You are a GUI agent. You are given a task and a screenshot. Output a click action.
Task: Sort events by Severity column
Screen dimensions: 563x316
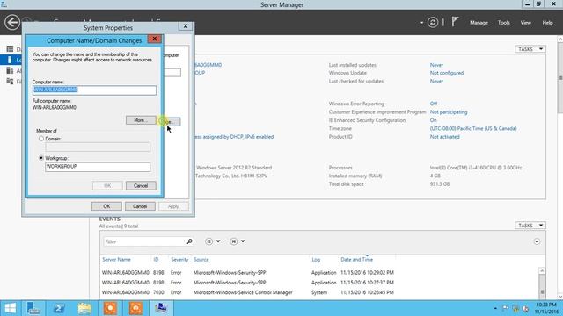coord(179,260)
